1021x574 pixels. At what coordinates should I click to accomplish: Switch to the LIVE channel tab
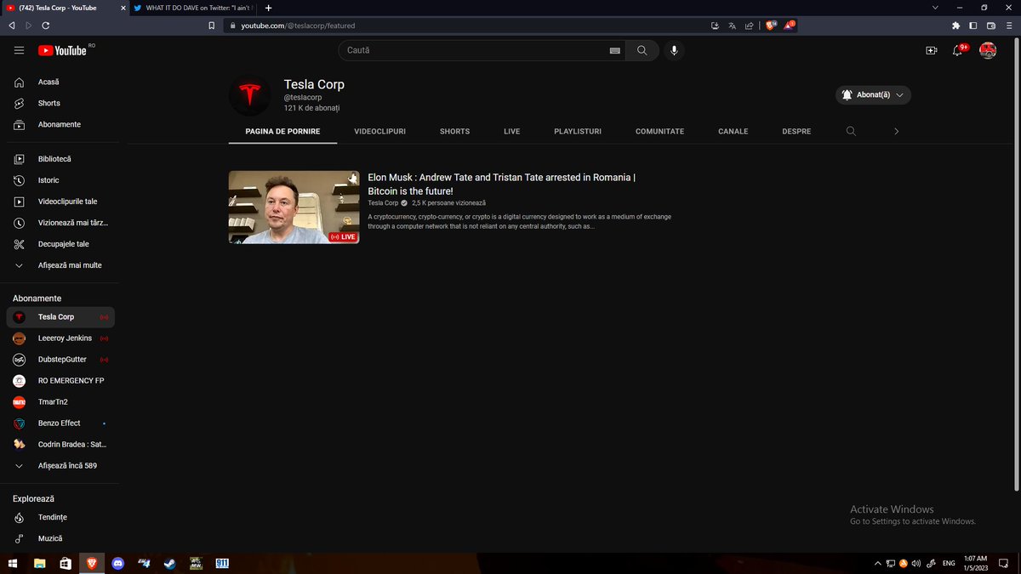[x=511, y=132]
